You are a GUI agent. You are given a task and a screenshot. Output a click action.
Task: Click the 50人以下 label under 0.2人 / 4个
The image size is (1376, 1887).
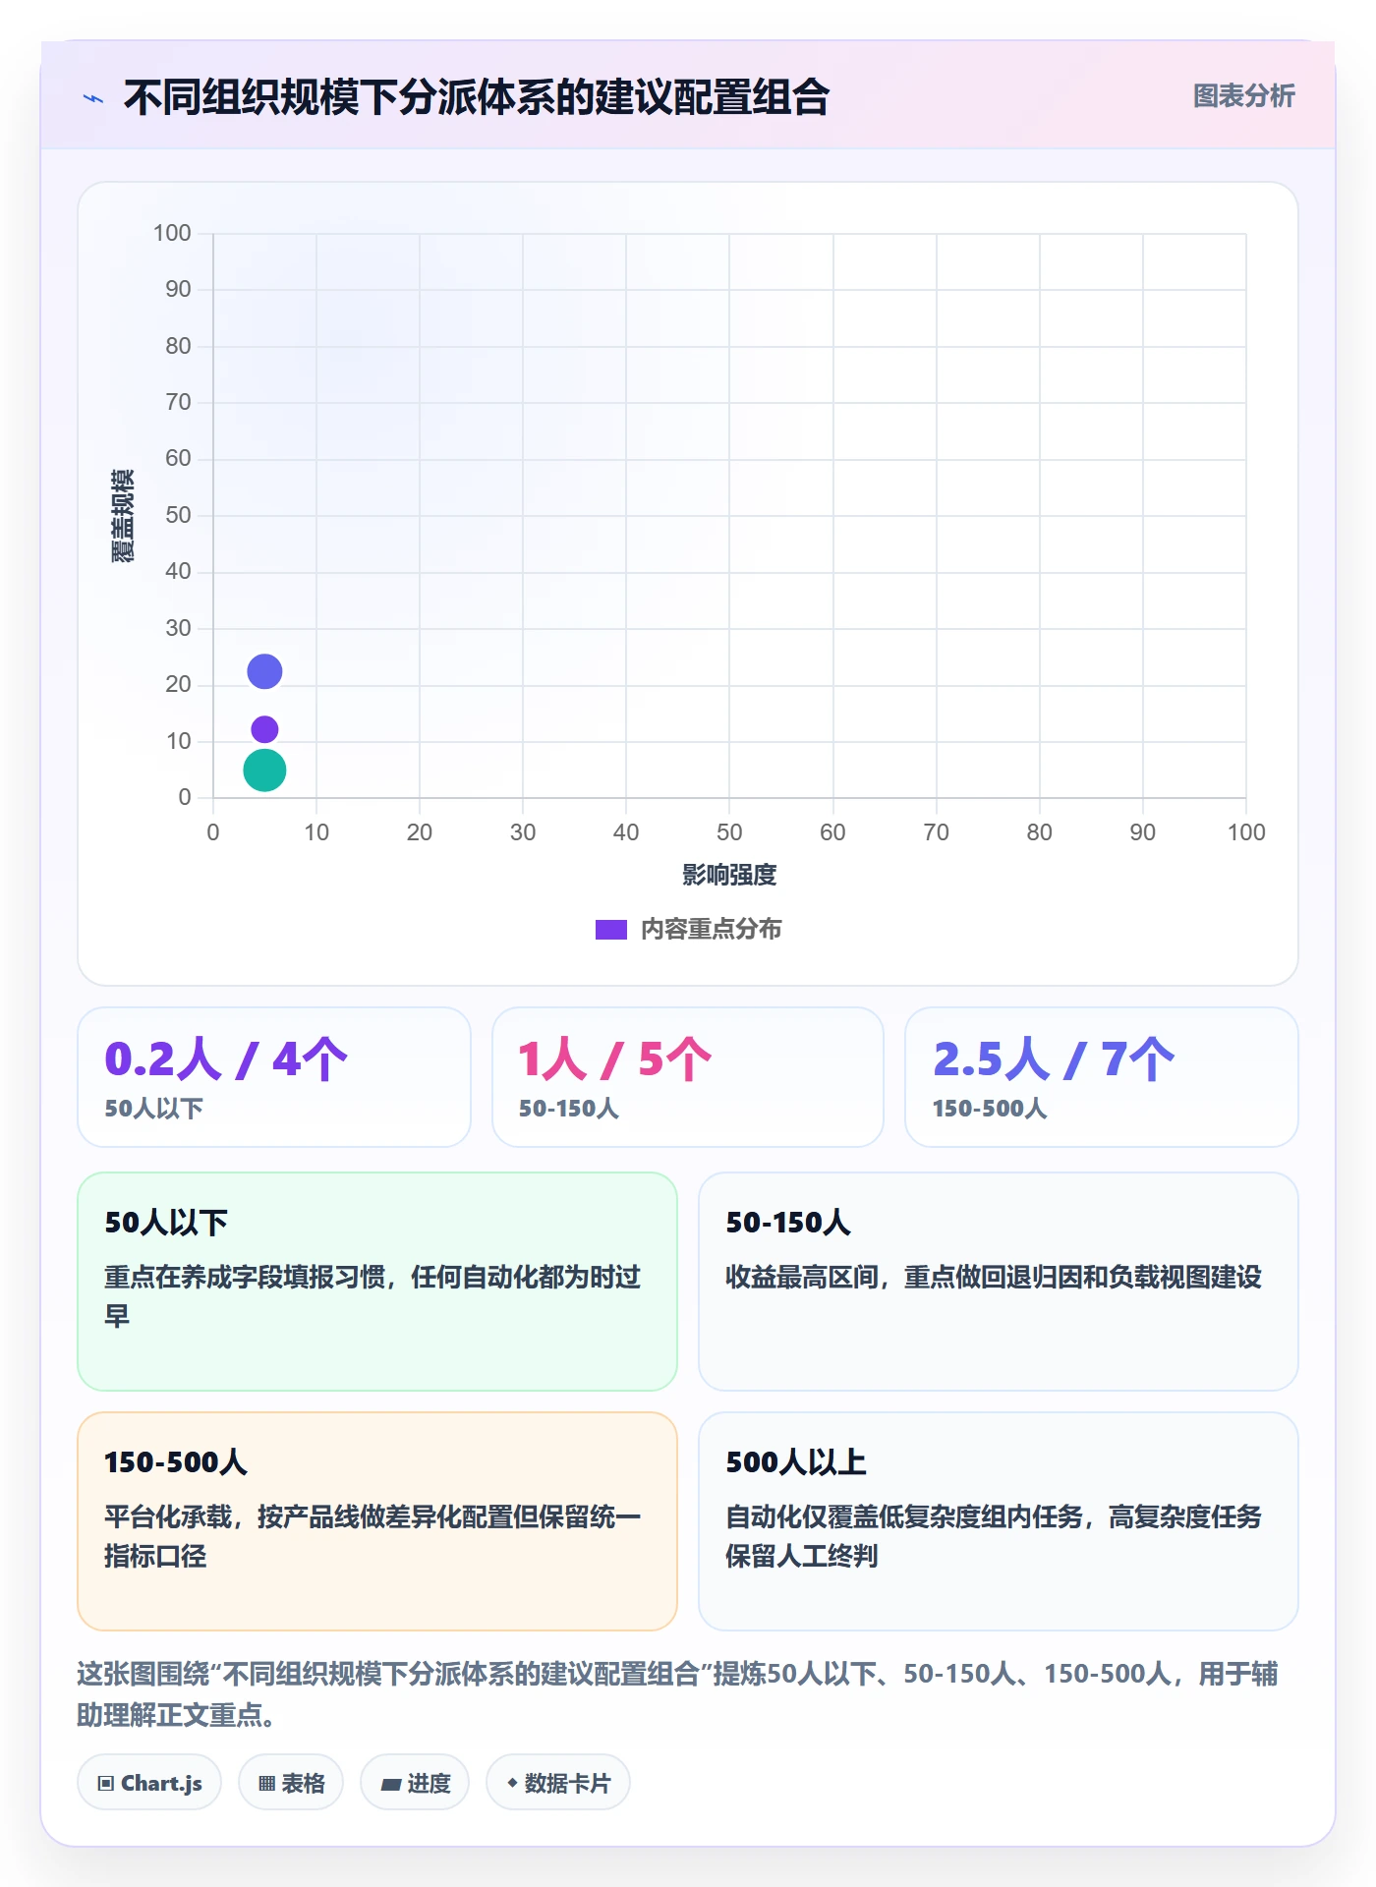154,1109
